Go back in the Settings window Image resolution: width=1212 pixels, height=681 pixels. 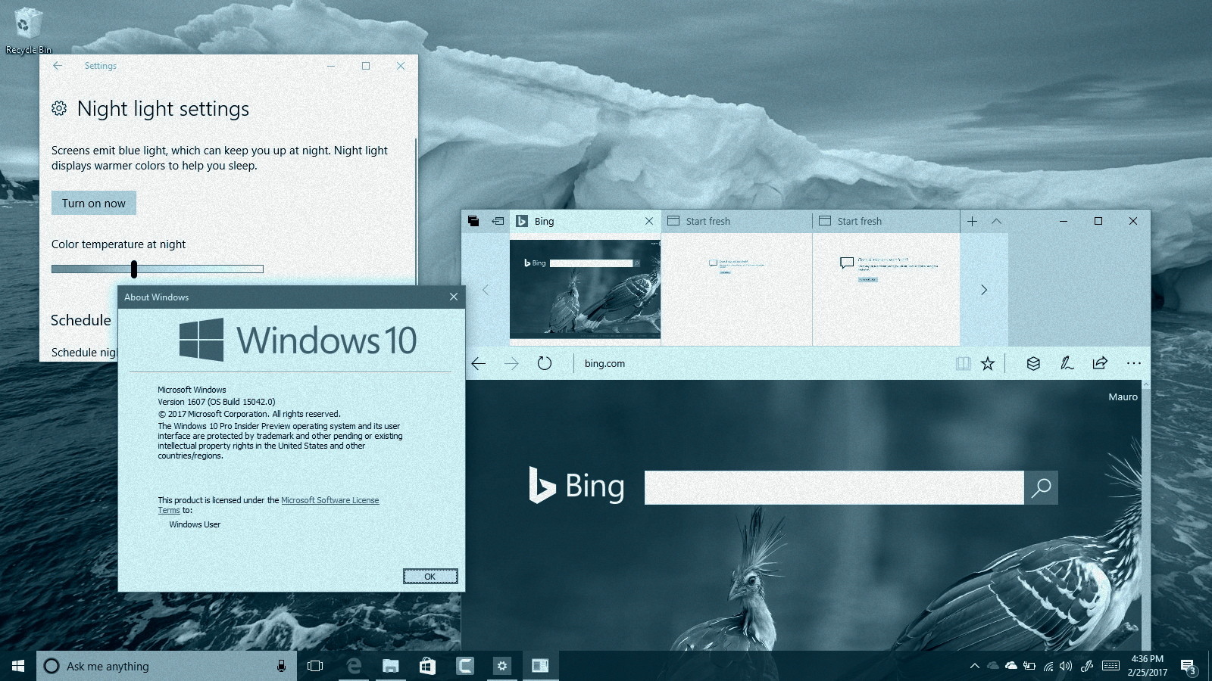point(58,66)
